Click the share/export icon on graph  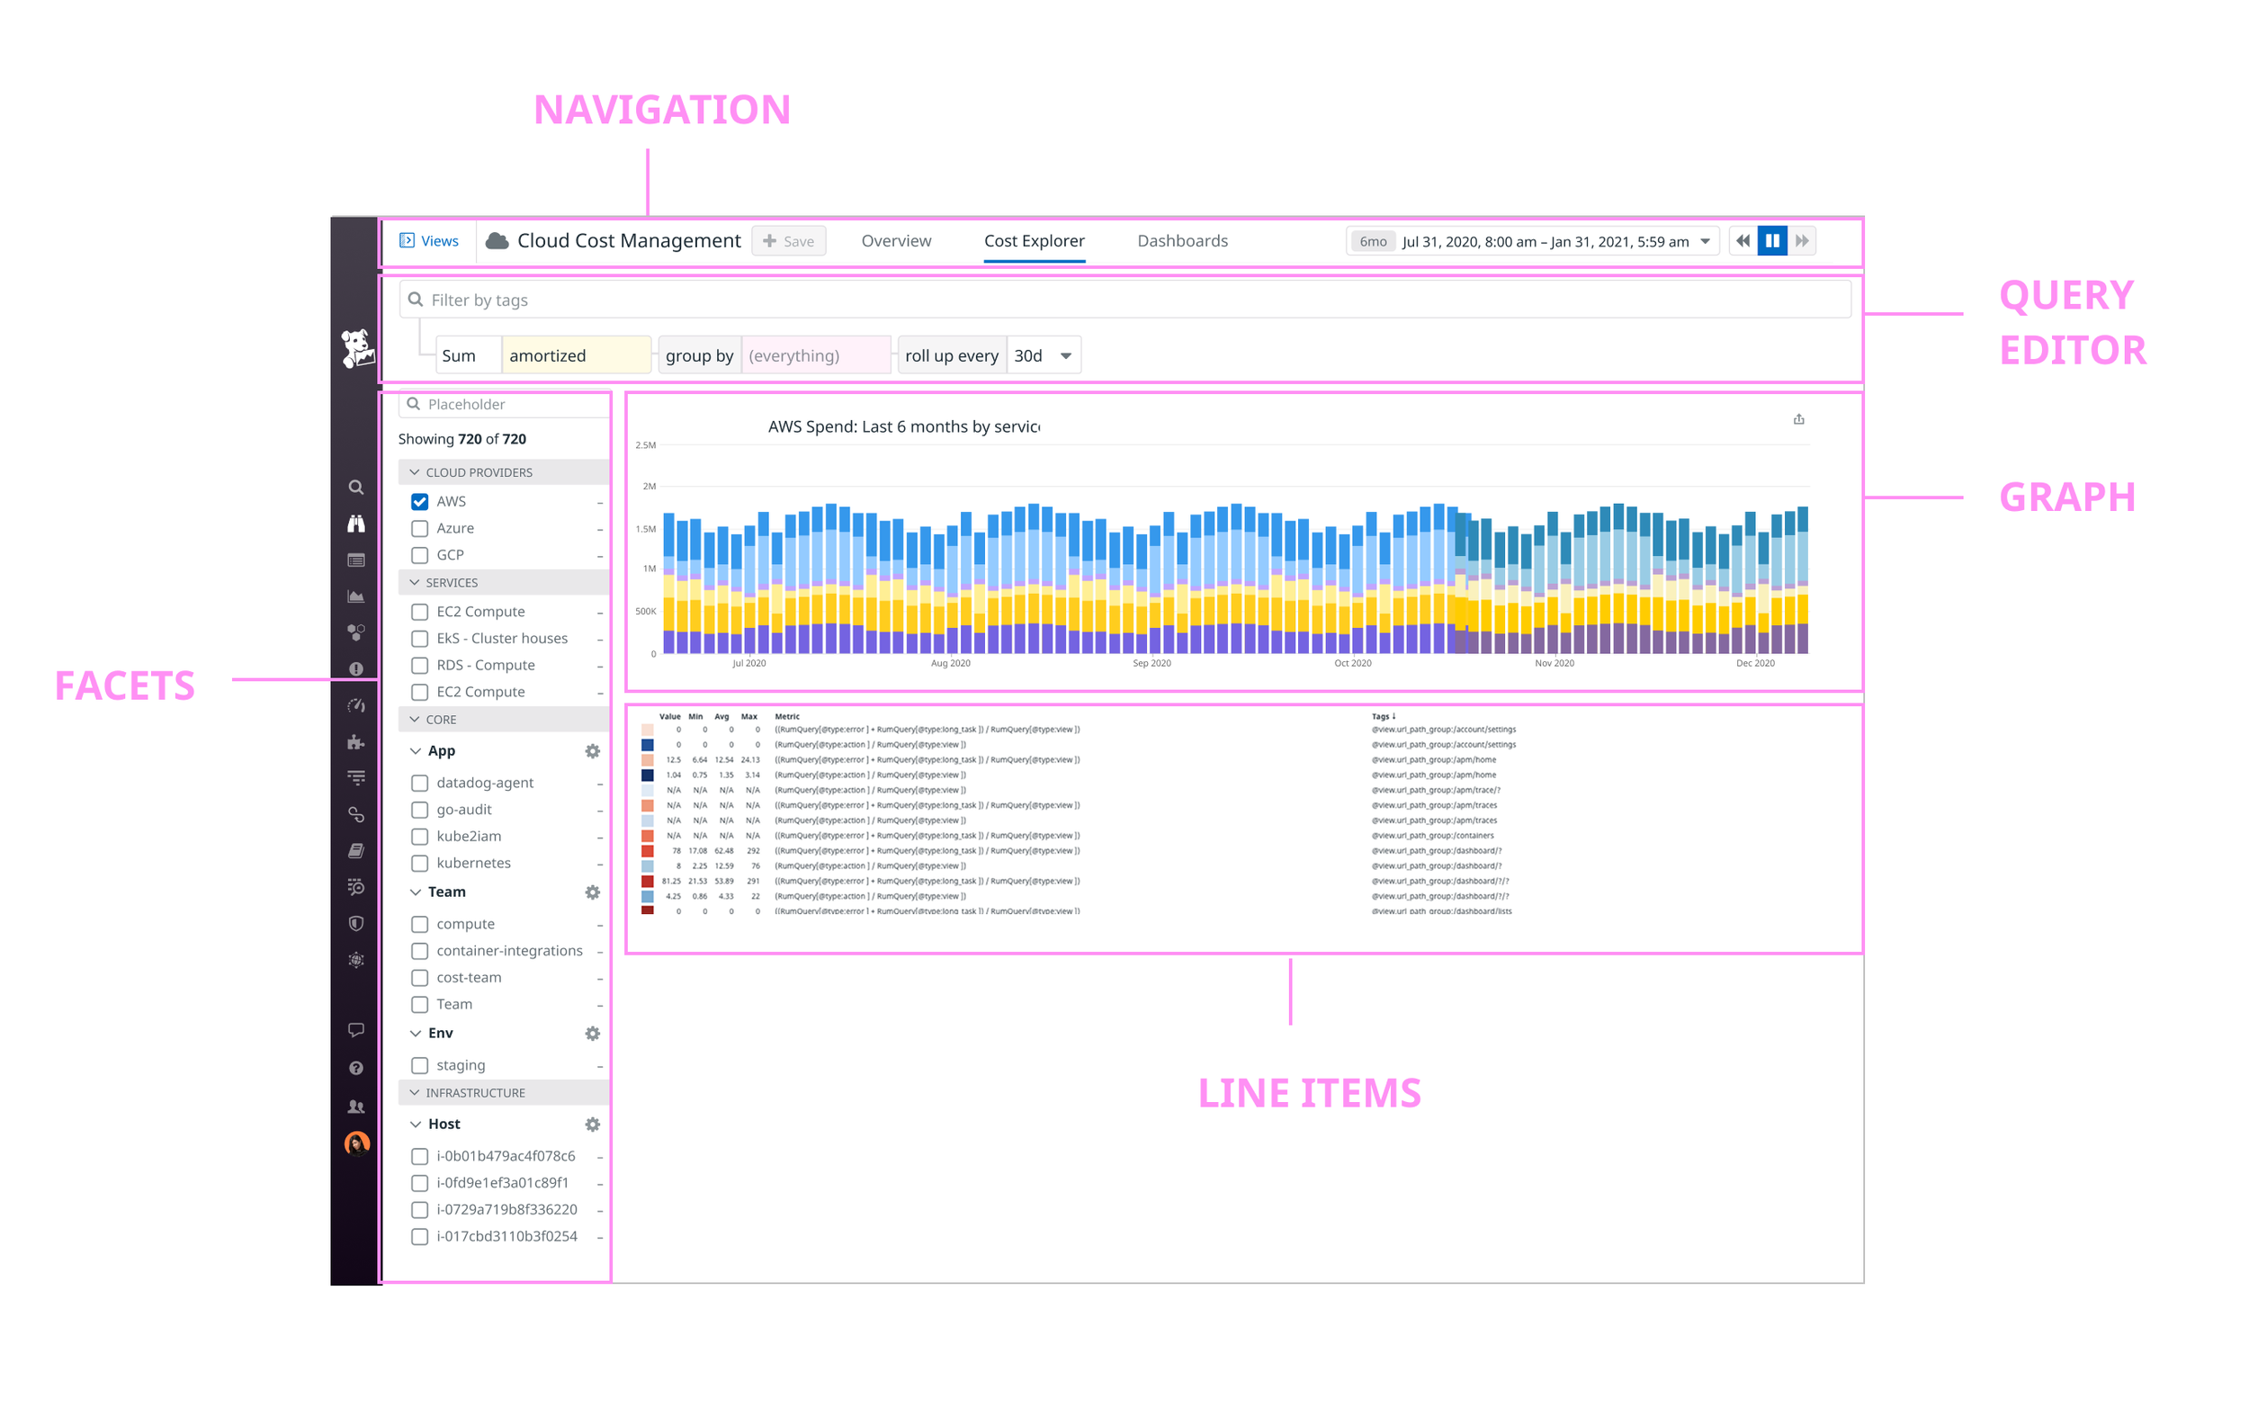point(1799,419)
